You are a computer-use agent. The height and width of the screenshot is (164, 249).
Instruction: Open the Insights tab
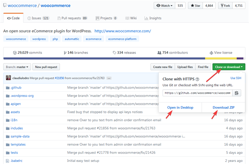point(153,18)
